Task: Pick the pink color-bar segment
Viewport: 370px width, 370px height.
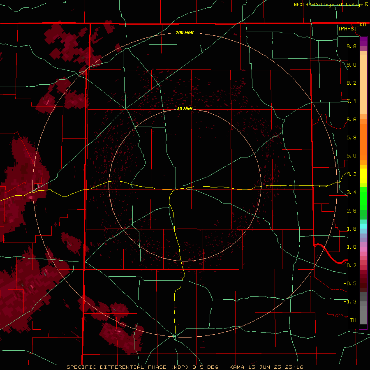Action: 363,249
